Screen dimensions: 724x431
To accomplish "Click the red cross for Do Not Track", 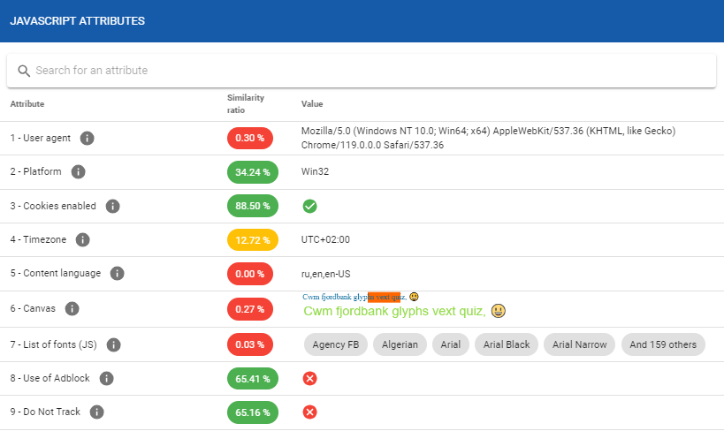I will click(x=309, y=412).
